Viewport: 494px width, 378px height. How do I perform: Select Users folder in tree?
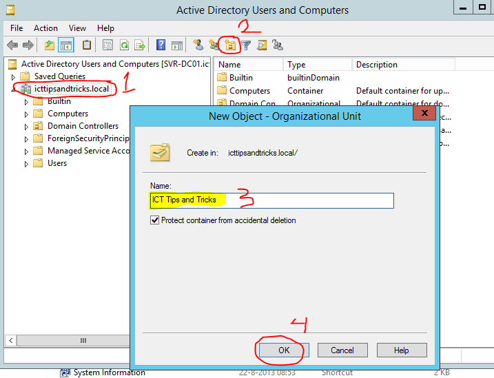pos(57,163)
